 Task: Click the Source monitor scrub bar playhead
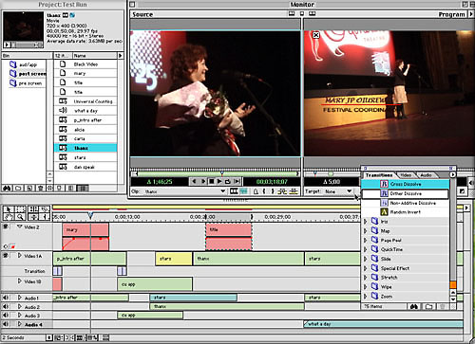(x=222, y=173)
